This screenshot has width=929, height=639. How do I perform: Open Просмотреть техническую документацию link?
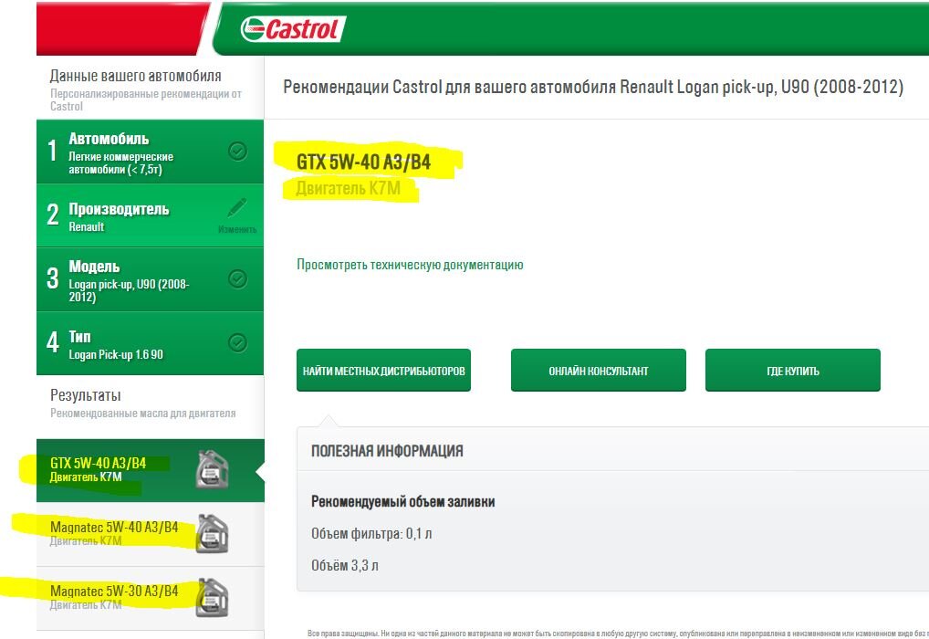[410, 265]
